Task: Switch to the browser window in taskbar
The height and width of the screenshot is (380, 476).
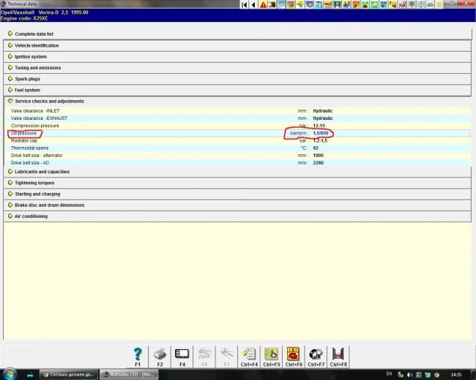Action: click(66, 374)
